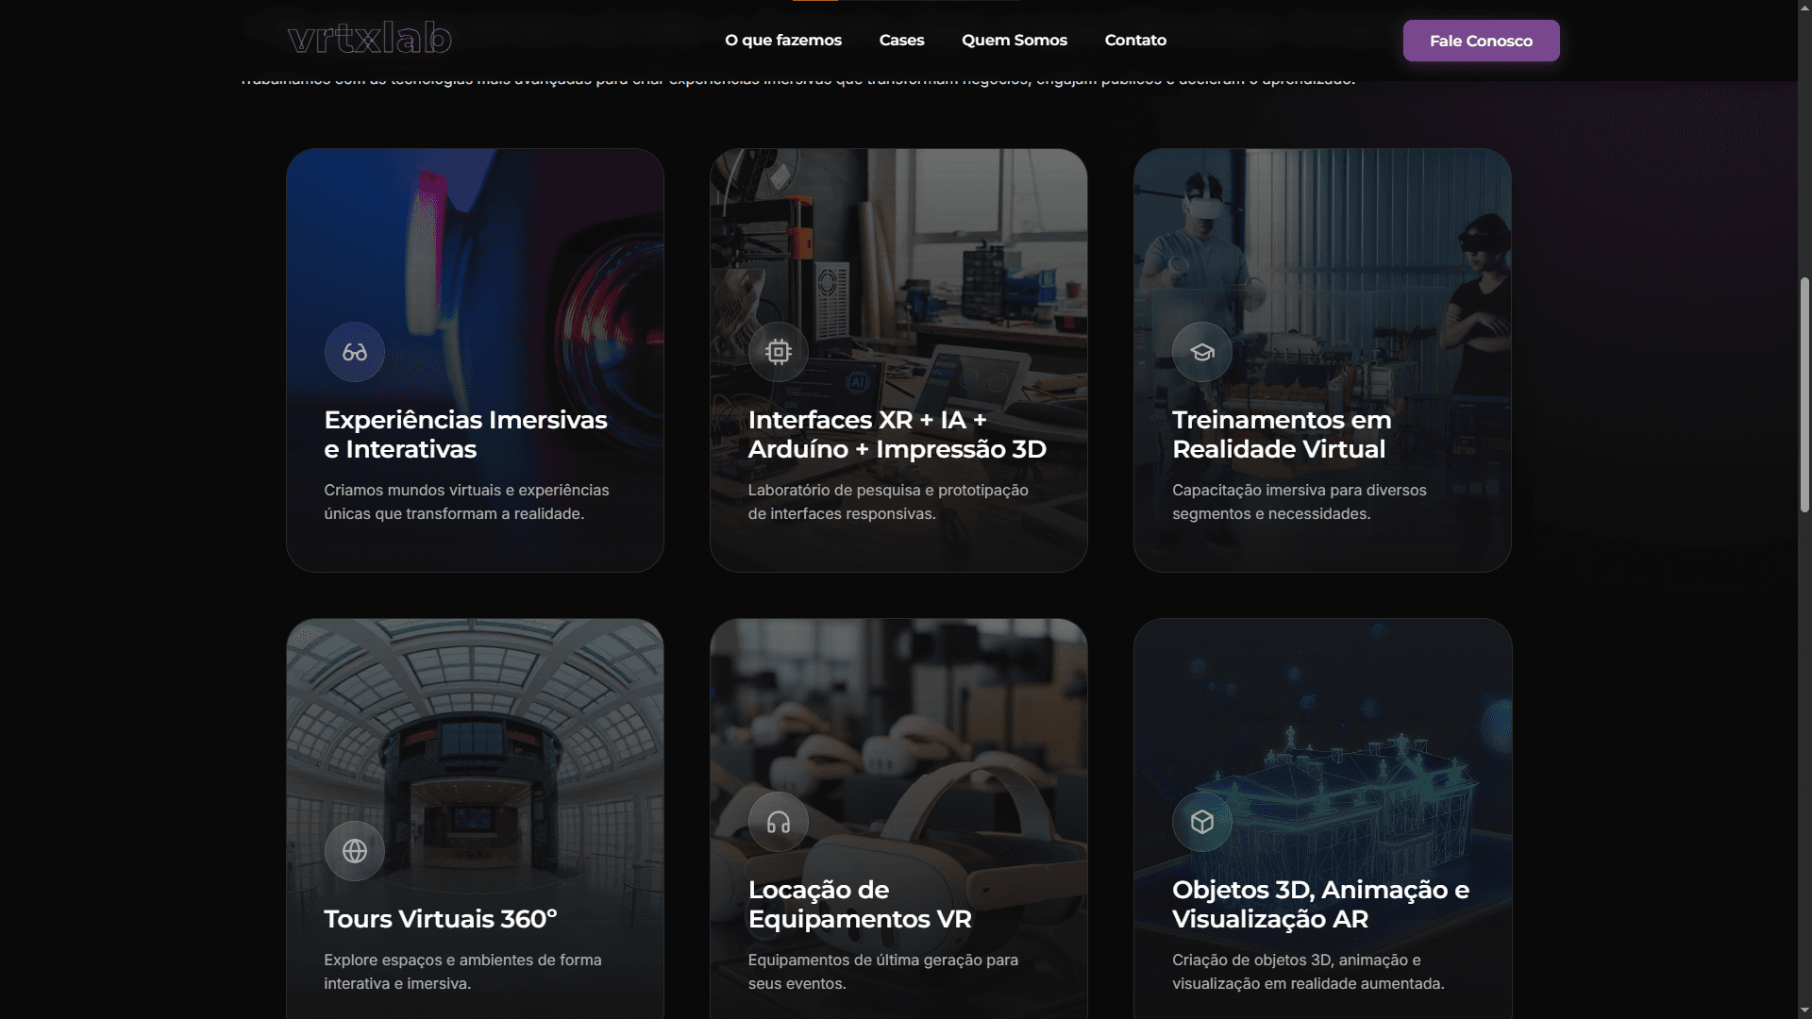Click the page vertical scrollbar thumb
Screen dimensions: 1812x1019
point(1804,394)
